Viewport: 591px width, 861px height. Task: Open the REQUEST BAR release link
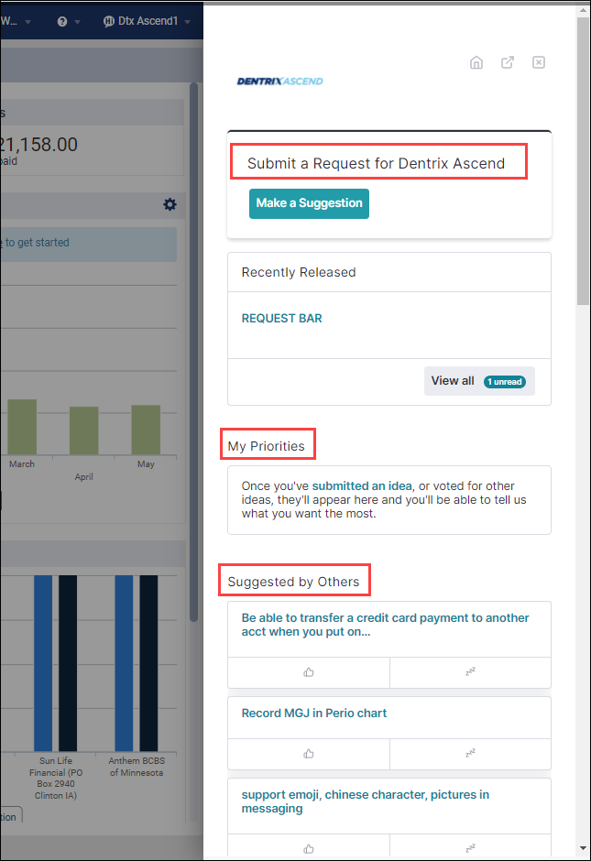coord(282,319)
